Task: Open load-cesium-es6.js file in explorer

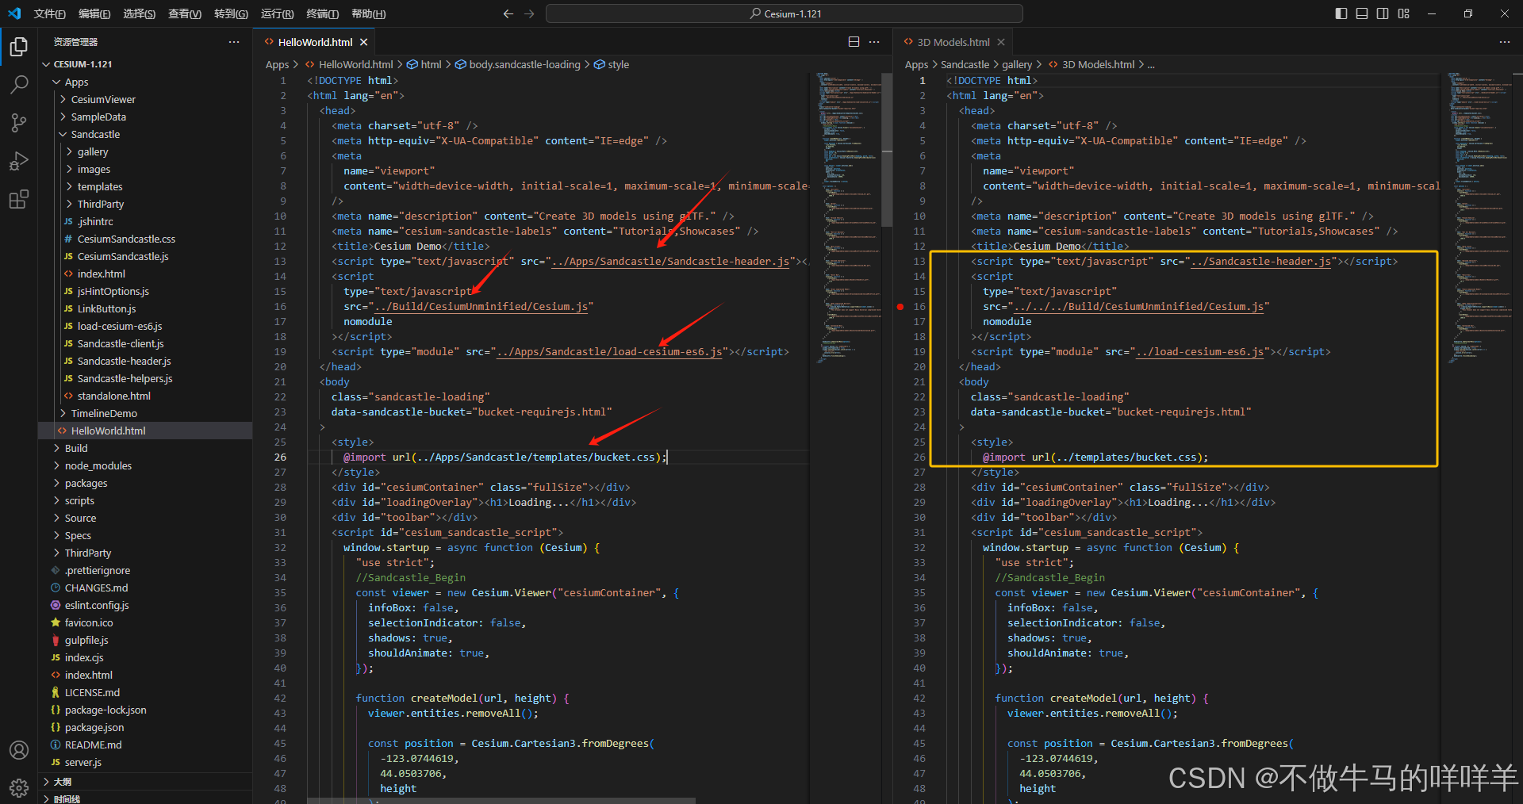Action: click(146, 326)
